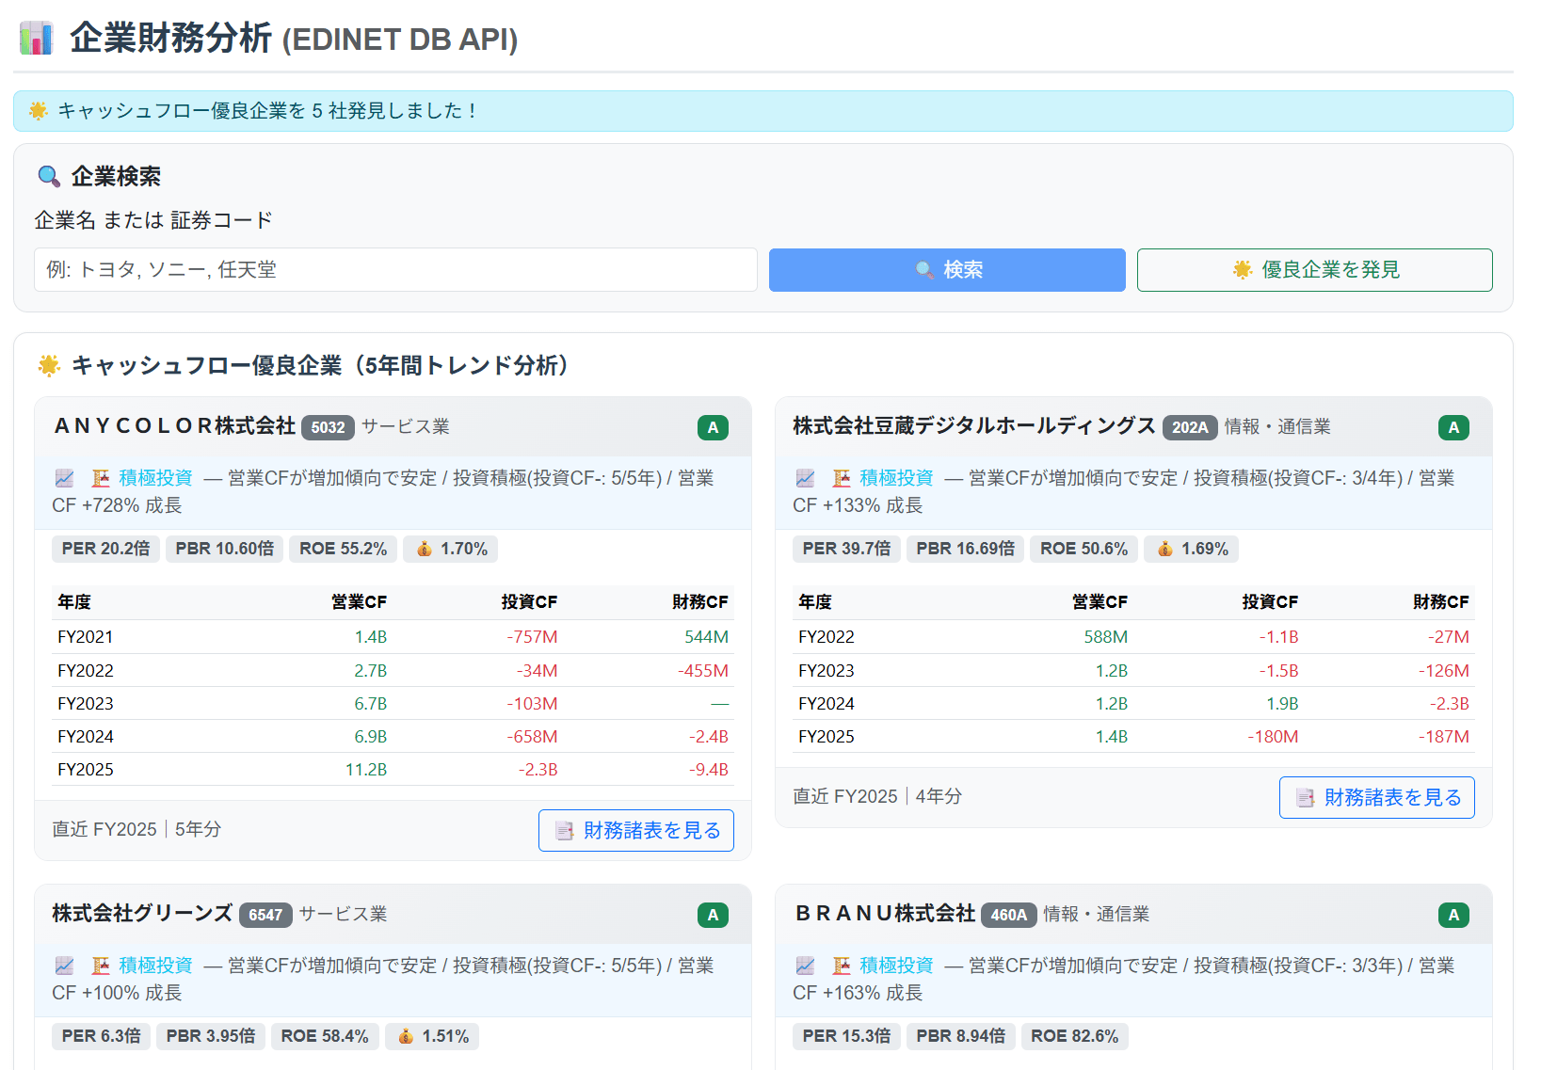Click the ANYCOLOR株式会社 company name
The image size is (1557, 1070).
point(175,426)
